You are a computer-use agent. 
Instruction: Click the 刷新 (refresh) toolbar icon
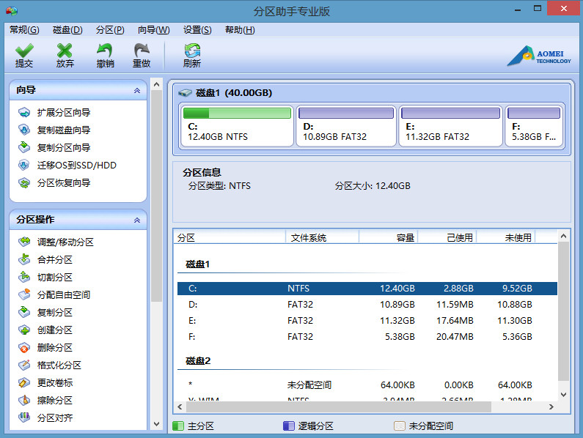(192, 55)
